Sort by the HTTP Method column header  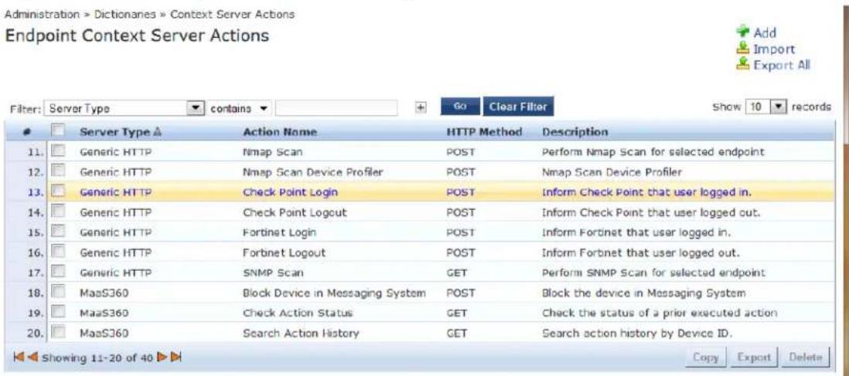coord(483,132)
